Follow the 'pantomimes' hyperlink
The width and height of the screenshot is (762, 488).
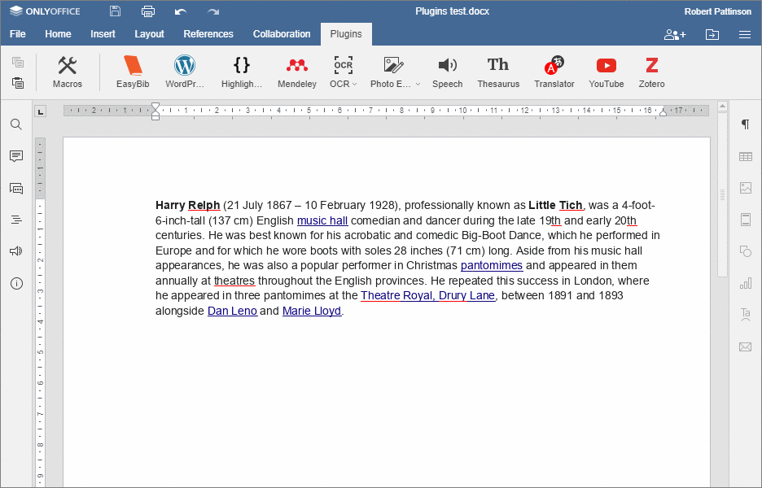pos(492,266)
